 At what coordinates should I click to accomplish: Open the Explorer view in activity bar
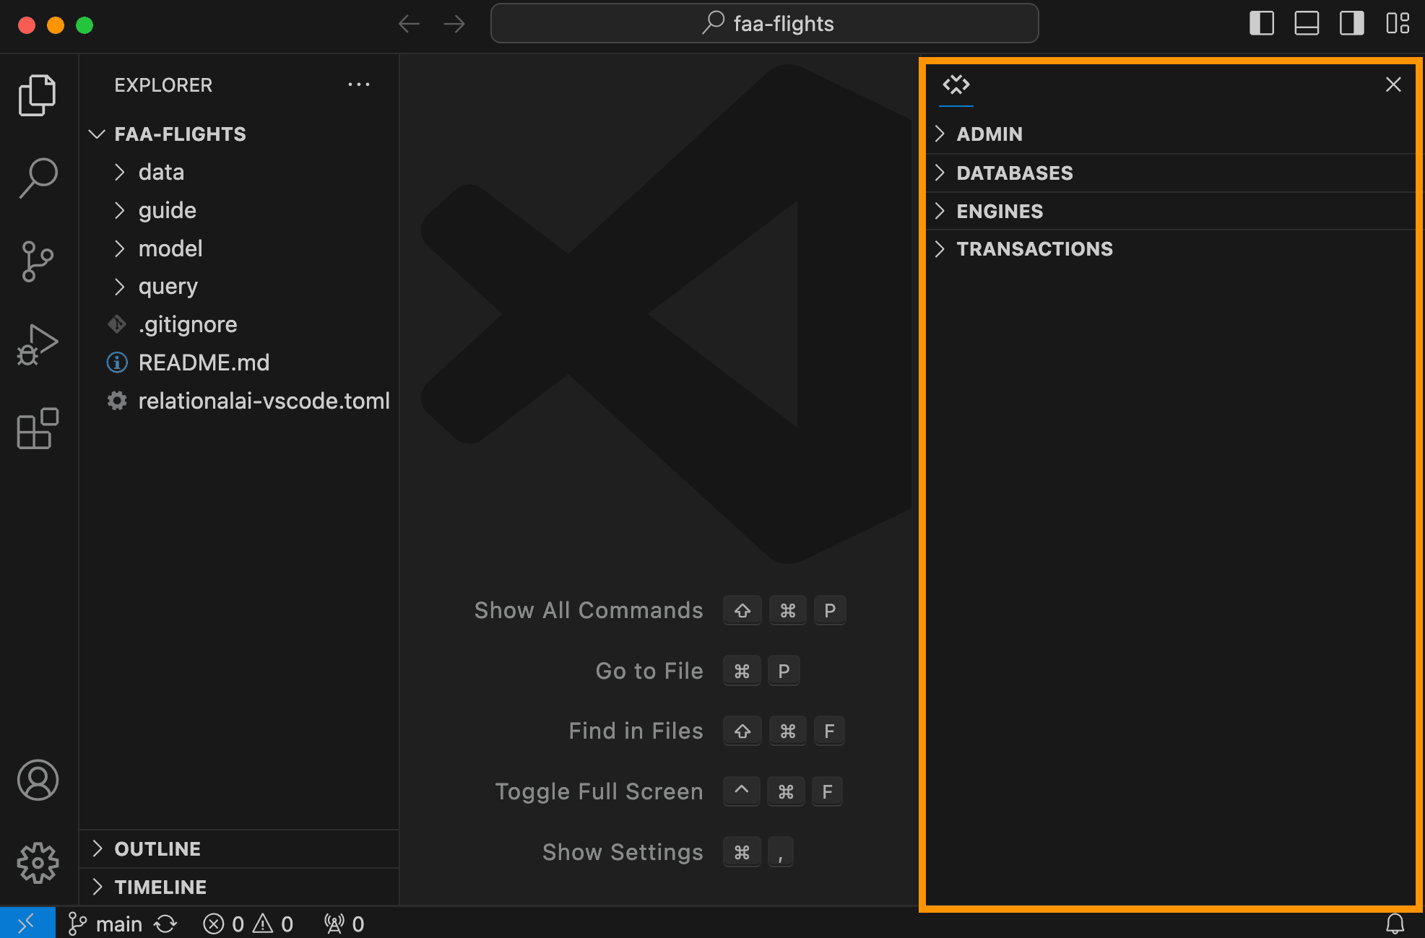[38, 95]
